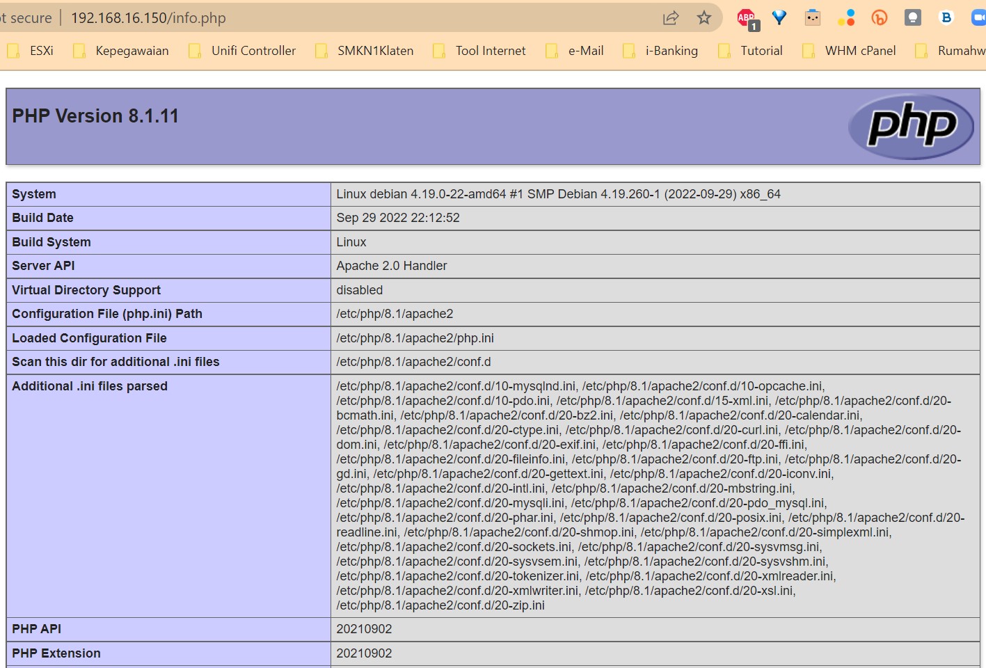The width and height of the screenshot is (986, 668).
Task: Open the Tool Internet bookmark folder
Action: pyautogui.click(x=479, y=51)
